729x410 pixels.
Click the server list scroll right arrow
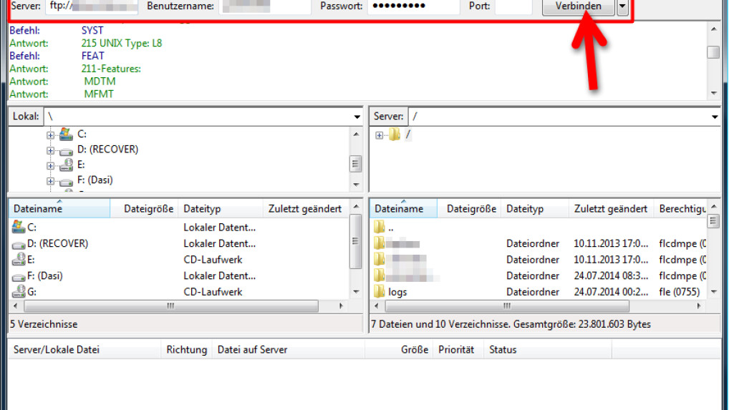point(699,306)
